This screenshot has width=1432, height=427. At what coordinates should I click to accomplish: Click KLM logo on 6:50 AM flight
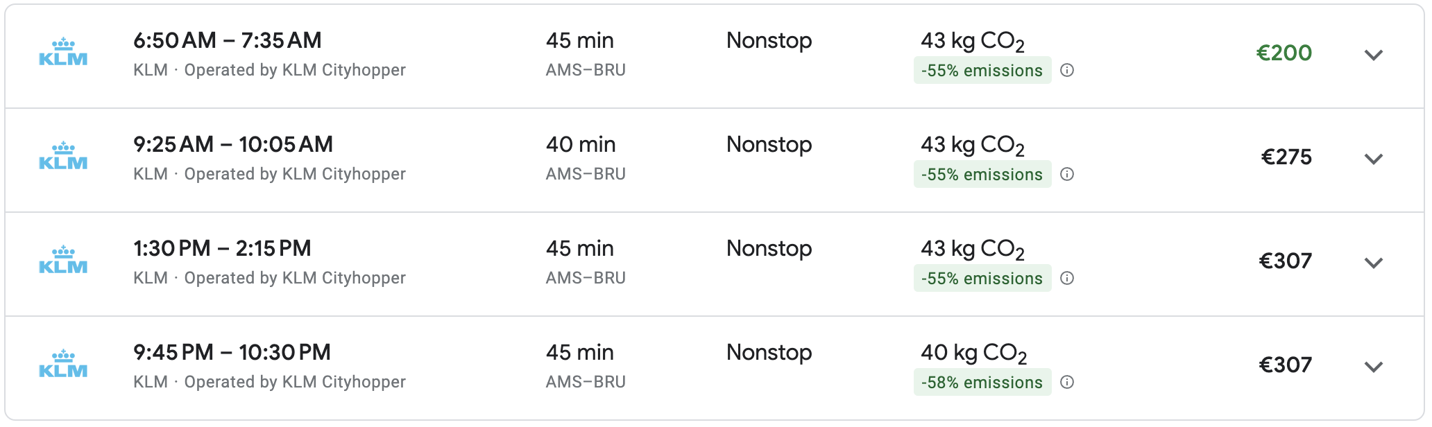pyautogui.click(x=63, y=53)
